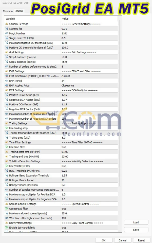Click the string icon next to Grid Settings
This screenshot has width=152, height=243.
pyautogui.click(x=7, y=53)
